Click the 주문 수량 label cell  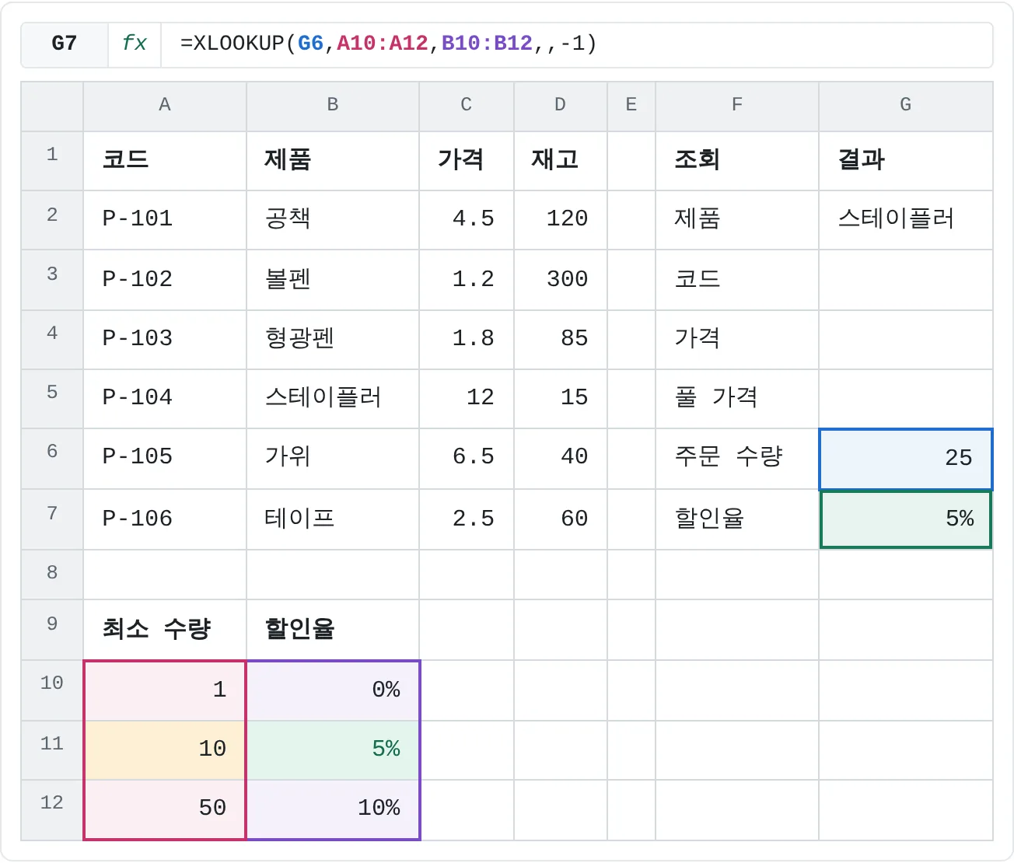point(737,459)
